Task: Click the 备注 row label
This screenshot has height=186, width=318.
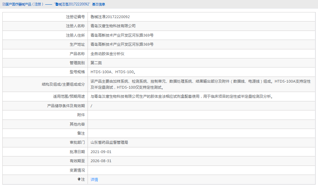Action: (81, 133)
